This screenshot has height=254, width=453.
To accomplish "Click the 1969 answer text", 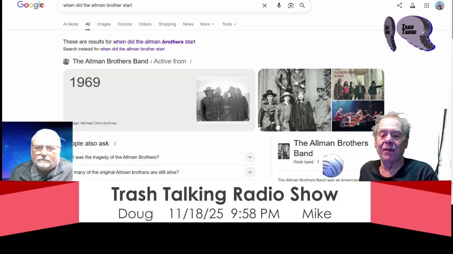I will pyautogui.click(x=85, y=83).
